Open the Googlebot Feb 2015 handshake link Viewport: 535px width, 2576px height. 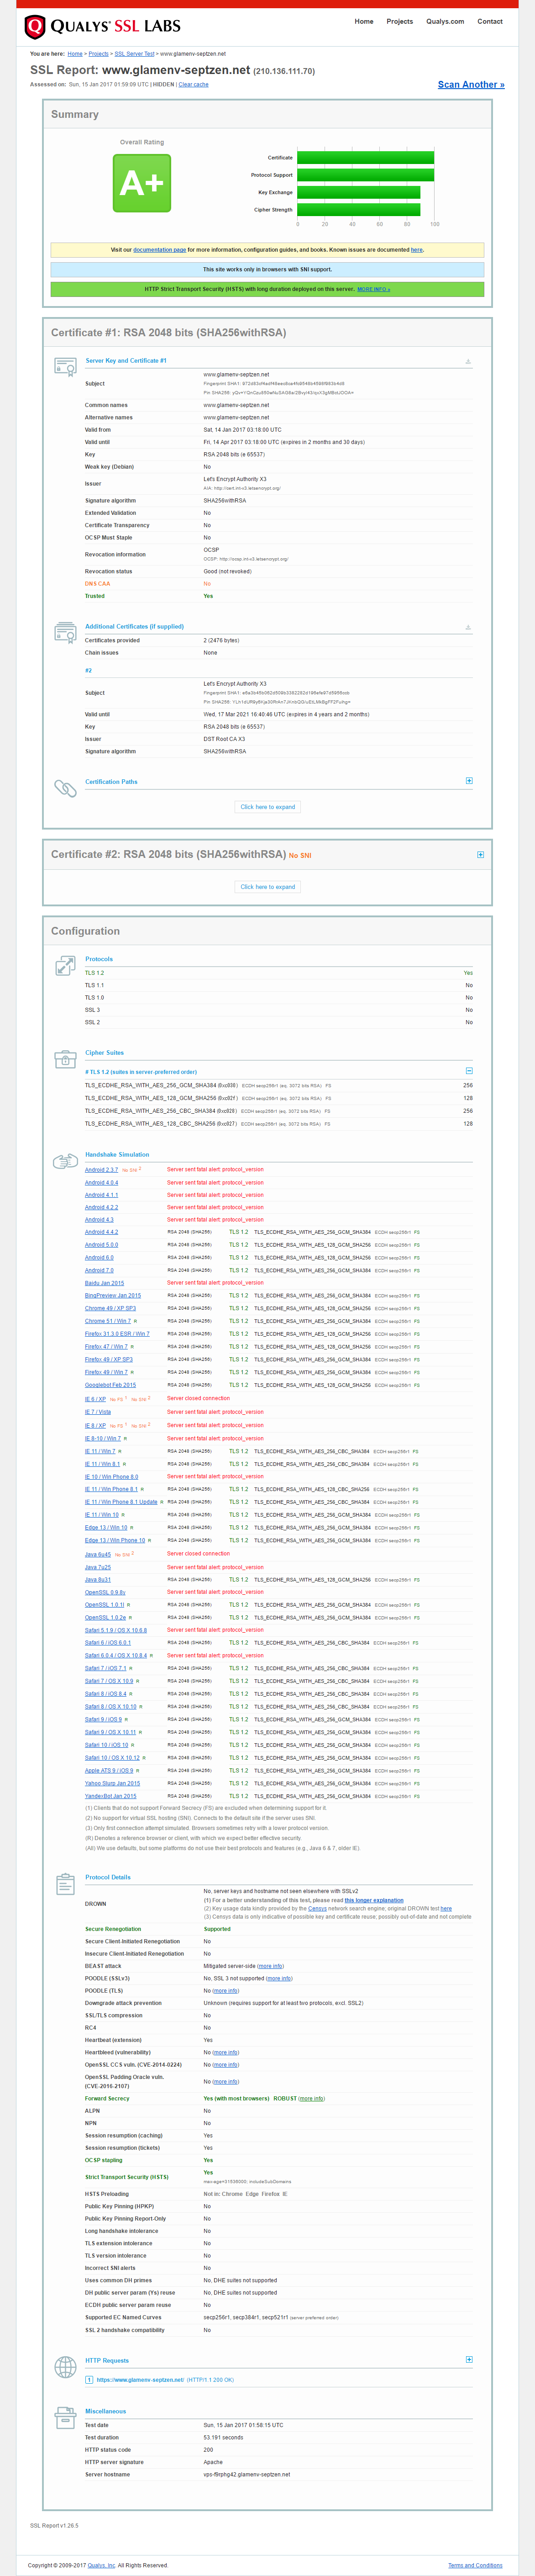click(110, 1385)
